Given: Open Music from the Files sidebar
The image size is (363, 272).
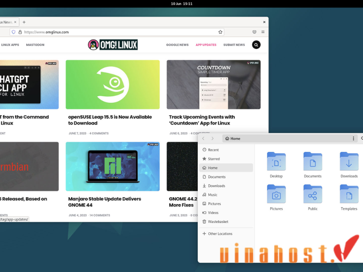Looking at the screenshot, I should tap(226, 195).
